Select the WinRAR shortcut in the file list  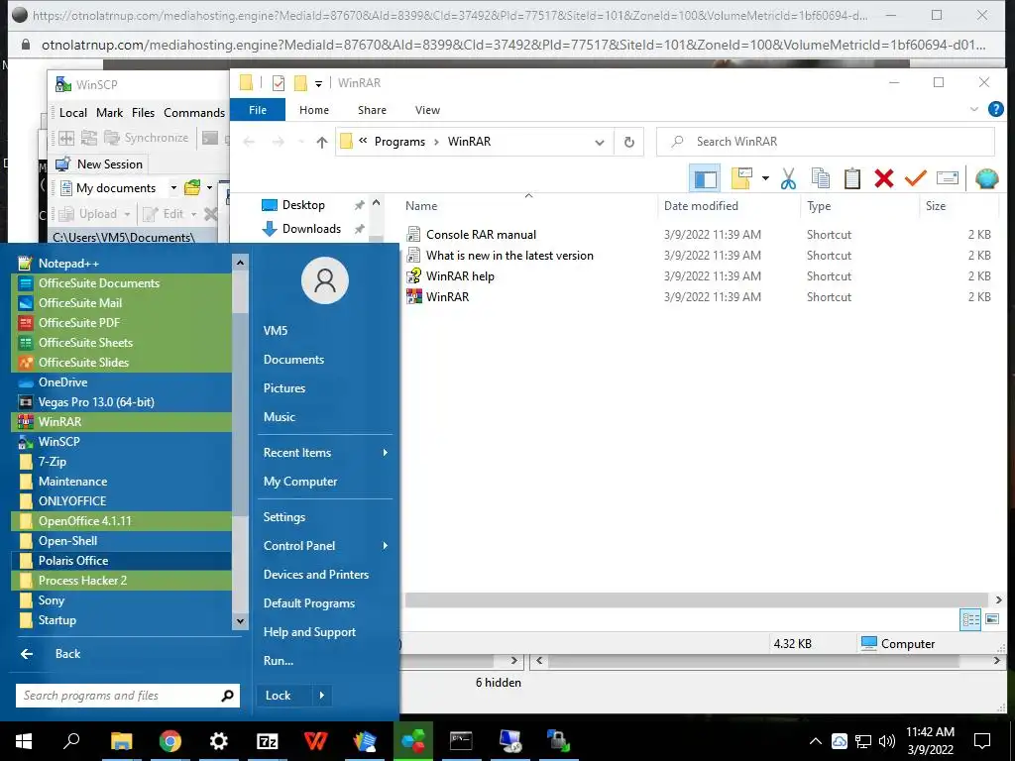[447, 297]
